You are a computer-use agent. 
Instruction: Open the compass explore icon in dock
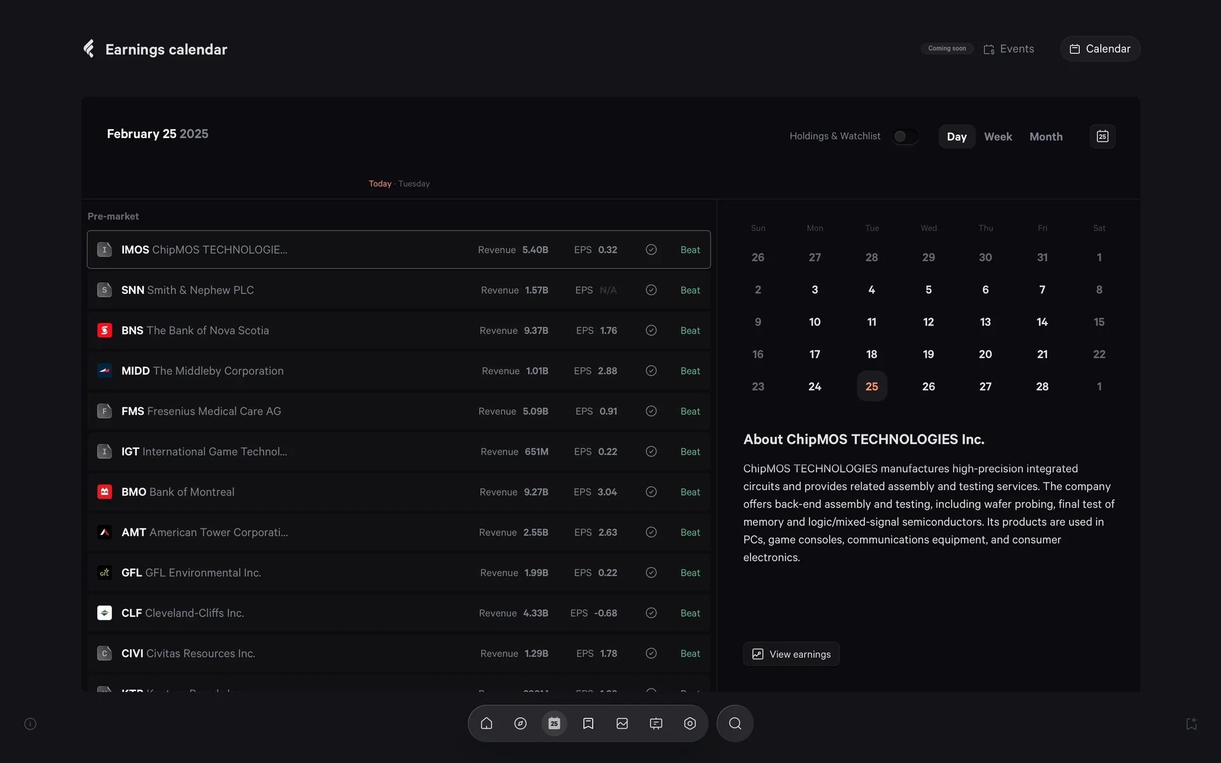click(520, 724)
